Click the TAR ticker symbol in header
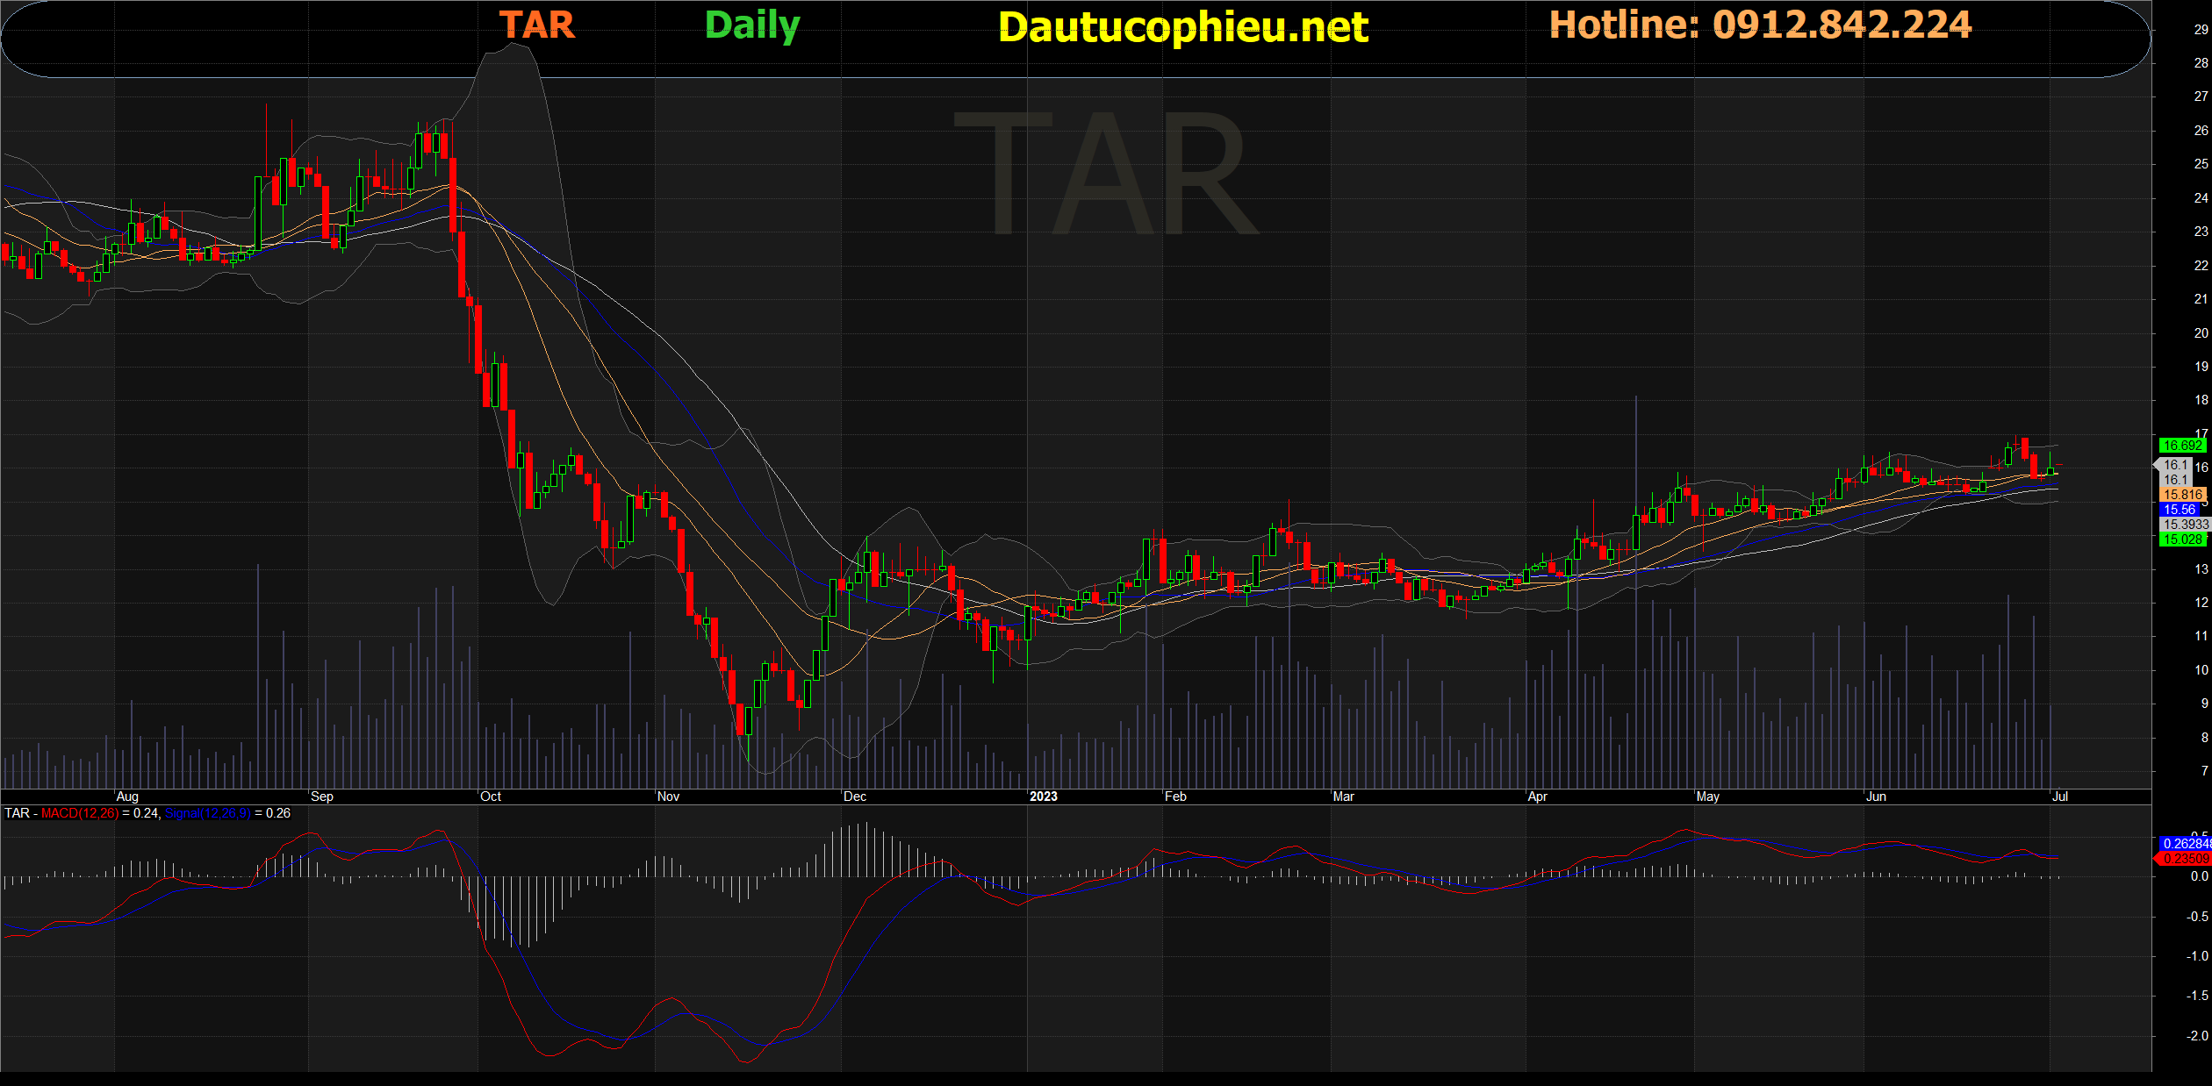The height and width of the screenshot is (1086, 2212). tap(536, 25)
